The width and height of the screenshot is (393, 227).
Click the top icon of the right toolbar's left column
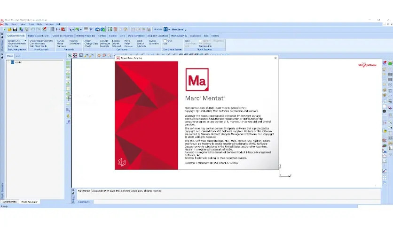pos(384,62)
